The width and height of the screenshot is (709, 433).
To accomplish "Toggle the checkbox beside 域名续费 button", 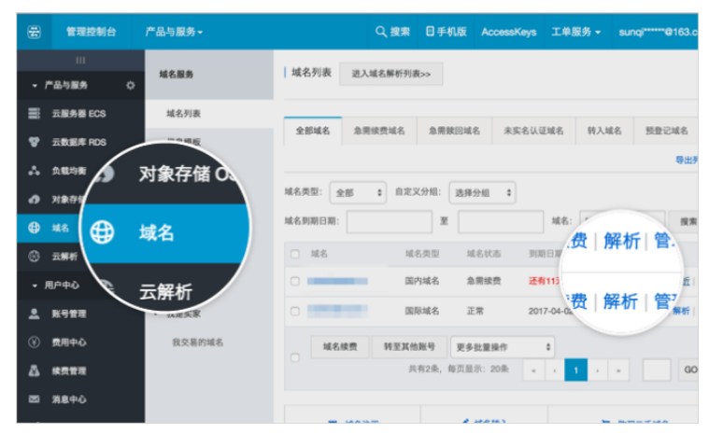I will coord(295,358).
